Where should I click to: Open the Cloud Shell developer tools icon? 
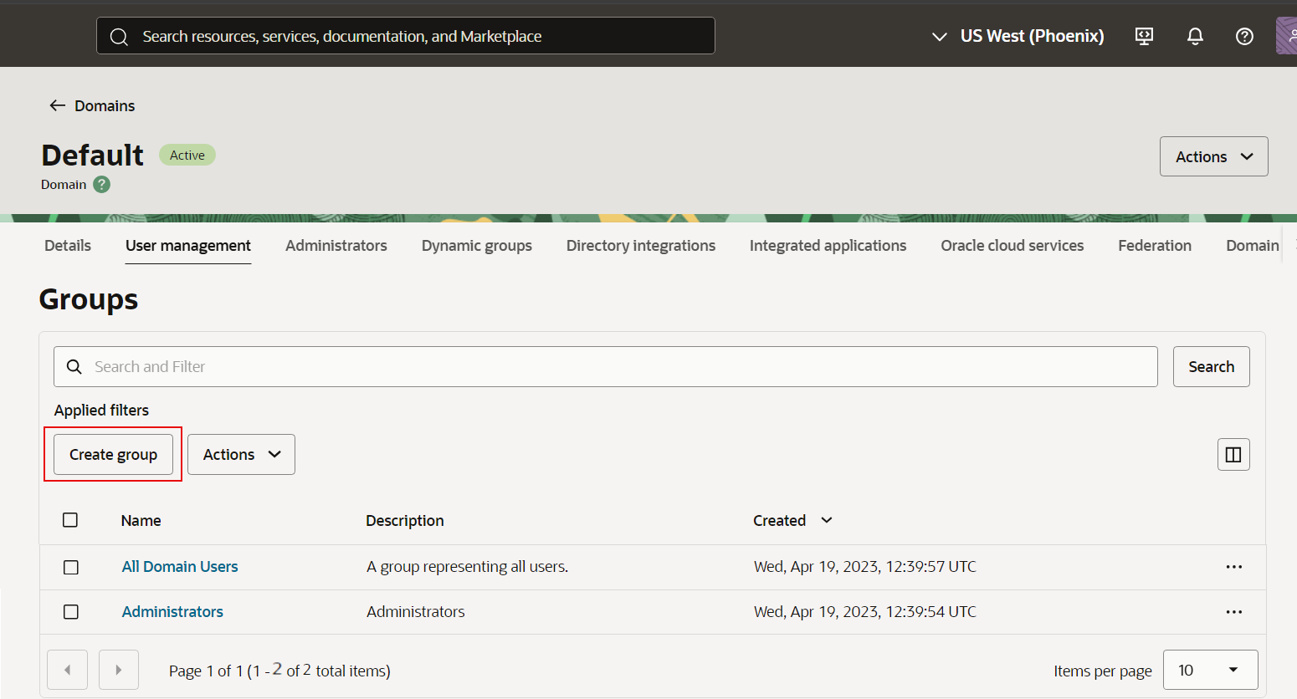pyautogui.click(x=1144, y=36)
